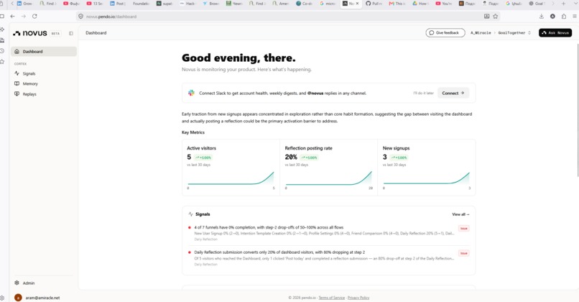Click the page vertical scrollbar
Screen dimensions: 579x302
click(577, 111)
